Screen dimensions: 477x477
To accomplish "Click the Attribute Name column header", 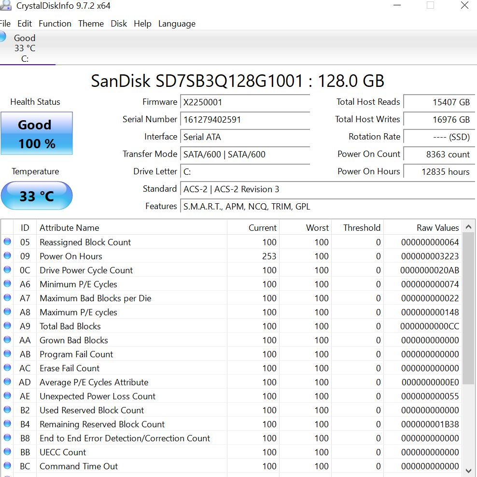I will [x=69, y=228].
